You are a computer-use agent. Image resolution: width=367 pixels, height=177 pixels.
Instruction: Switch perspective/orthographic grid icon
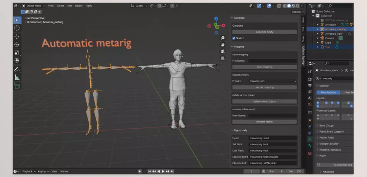(x=222, y=58)
